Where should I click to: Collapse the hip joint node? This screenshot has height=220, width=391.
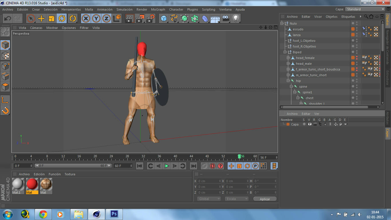point(288,81)
